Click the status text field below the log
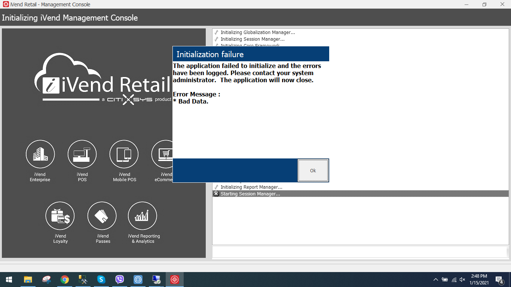The height and width of the screenshot is (287, 511). pyautogui.click(x=359, y=251)
